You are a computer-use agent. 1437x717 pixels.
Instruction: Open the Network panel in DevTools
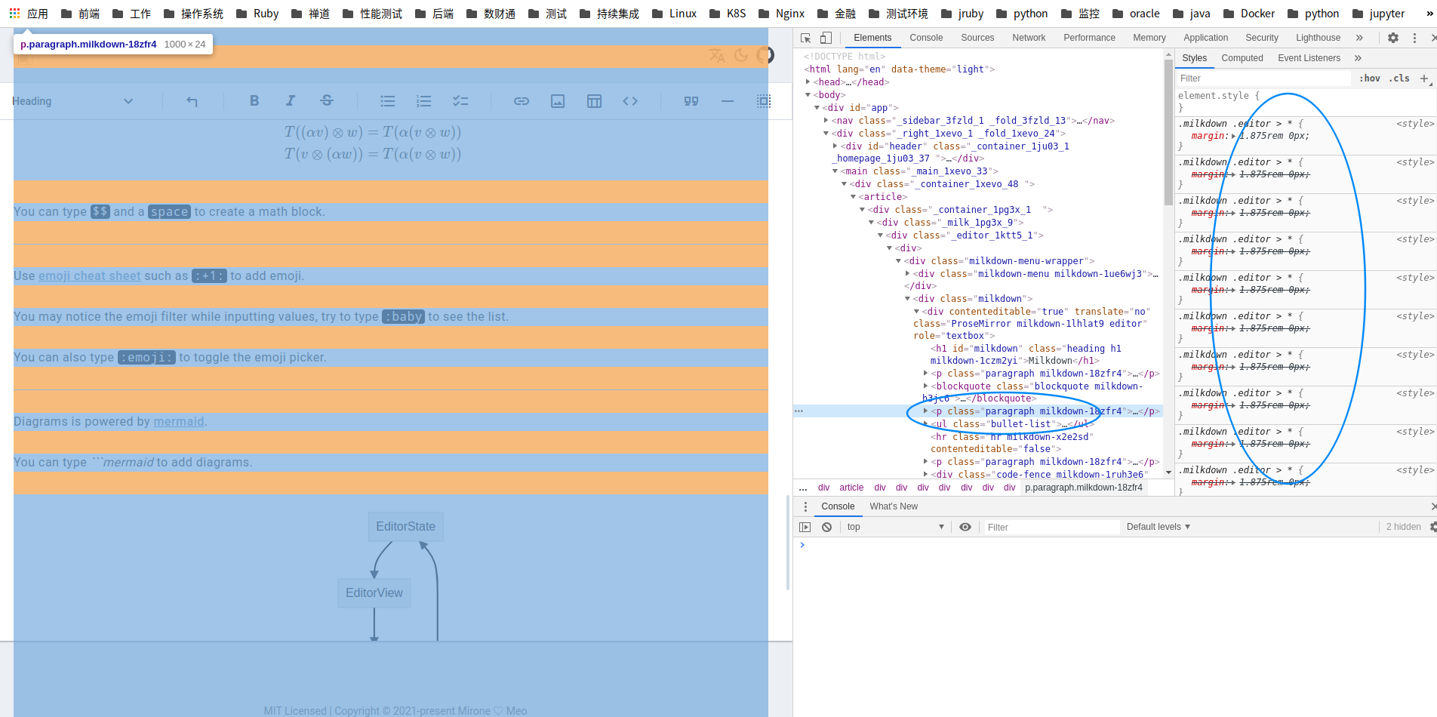[x=1028, y=38]
